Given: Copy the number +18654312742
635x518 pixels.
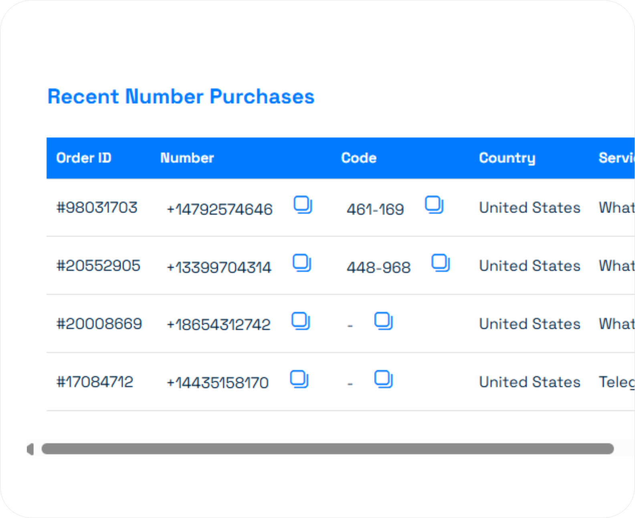Looking at the screenshot, I should pos(301,321).
